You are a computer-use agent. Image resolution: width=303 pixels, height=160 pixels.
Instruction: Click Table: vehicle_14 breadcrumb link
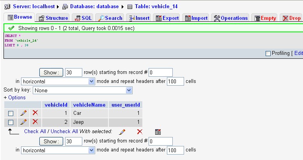[x=156, y=6]
